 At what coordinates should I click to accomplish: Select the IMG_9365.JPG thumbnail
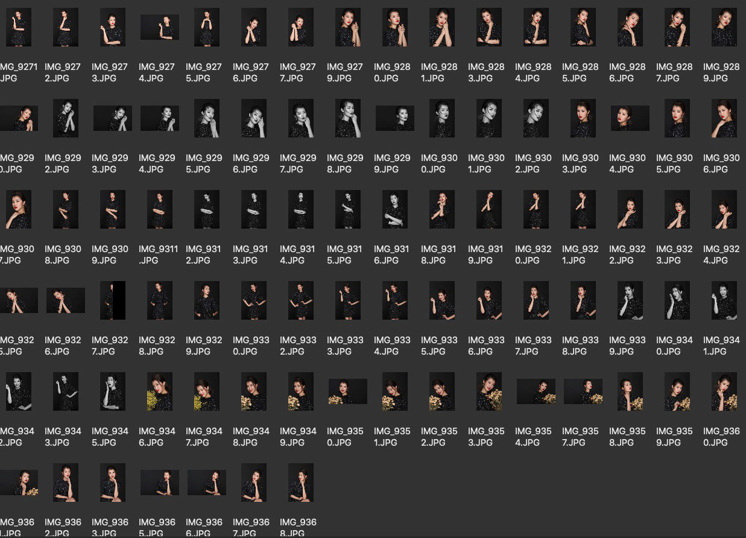click(x=160, y=483)
